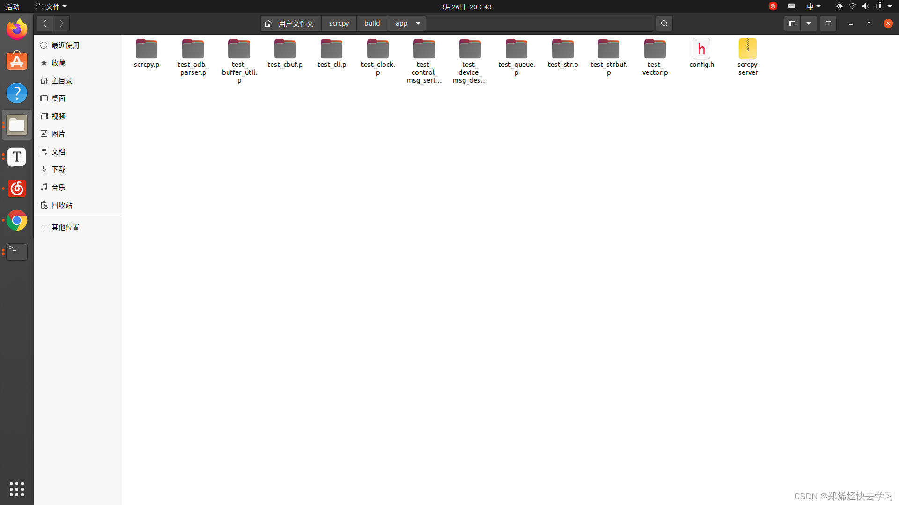899x505 pixels.
Task: Go forward with the right arrow
Action: point(61,23)
